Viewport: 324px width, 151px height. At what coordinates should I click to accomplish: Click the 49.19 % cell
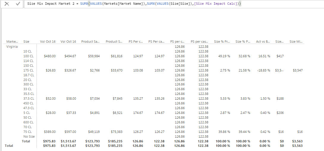click(224, 56)
